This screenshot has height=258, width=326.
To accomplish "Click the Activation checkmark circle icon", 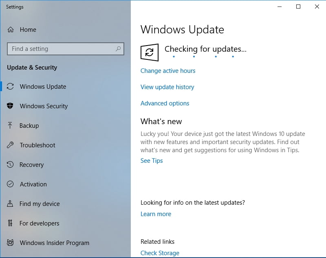I will [10, 184].
